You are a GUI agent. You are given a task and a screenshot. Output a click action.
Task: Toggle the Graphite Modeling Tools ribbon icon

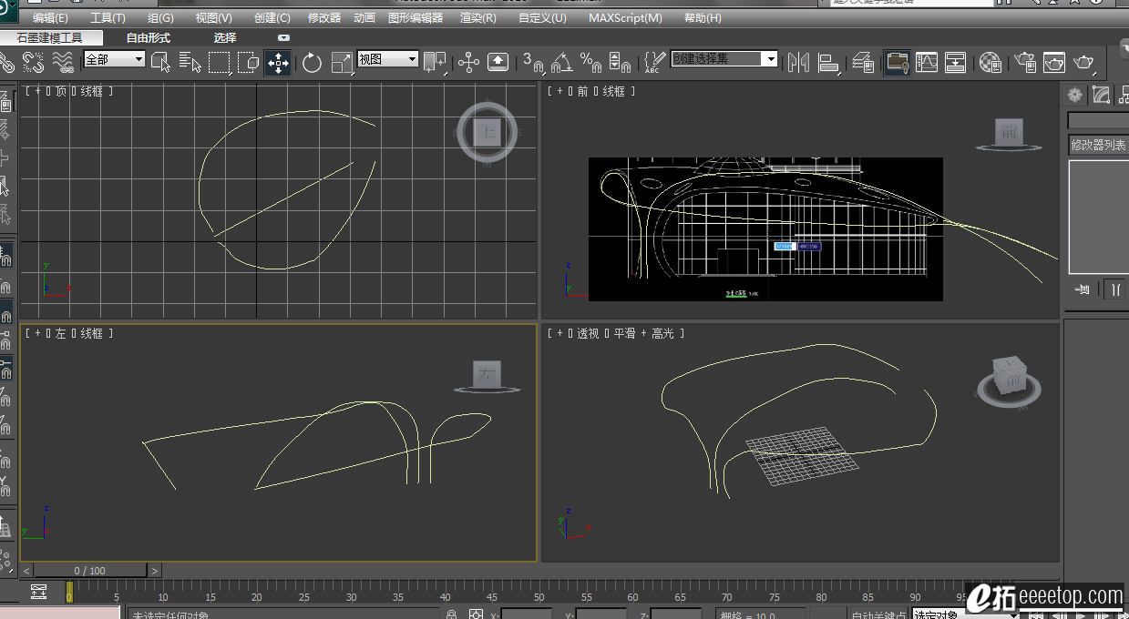[897, 62]
